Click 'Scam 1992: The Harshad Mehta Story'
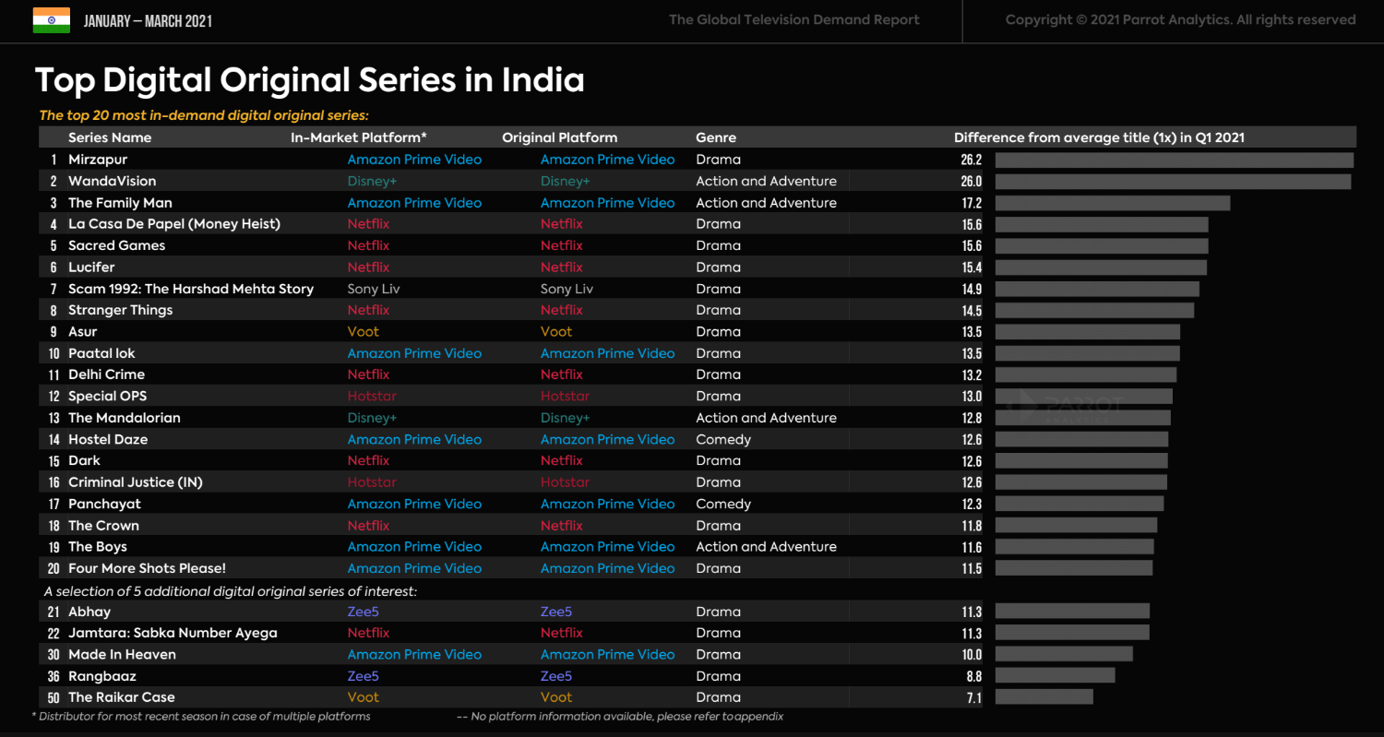This screenshot has width=1384, height=737. 191,289
